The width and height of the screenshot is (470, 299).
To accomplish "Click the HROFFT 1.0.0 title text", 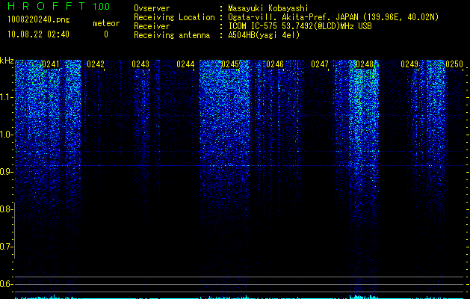I will click(59, 6).
